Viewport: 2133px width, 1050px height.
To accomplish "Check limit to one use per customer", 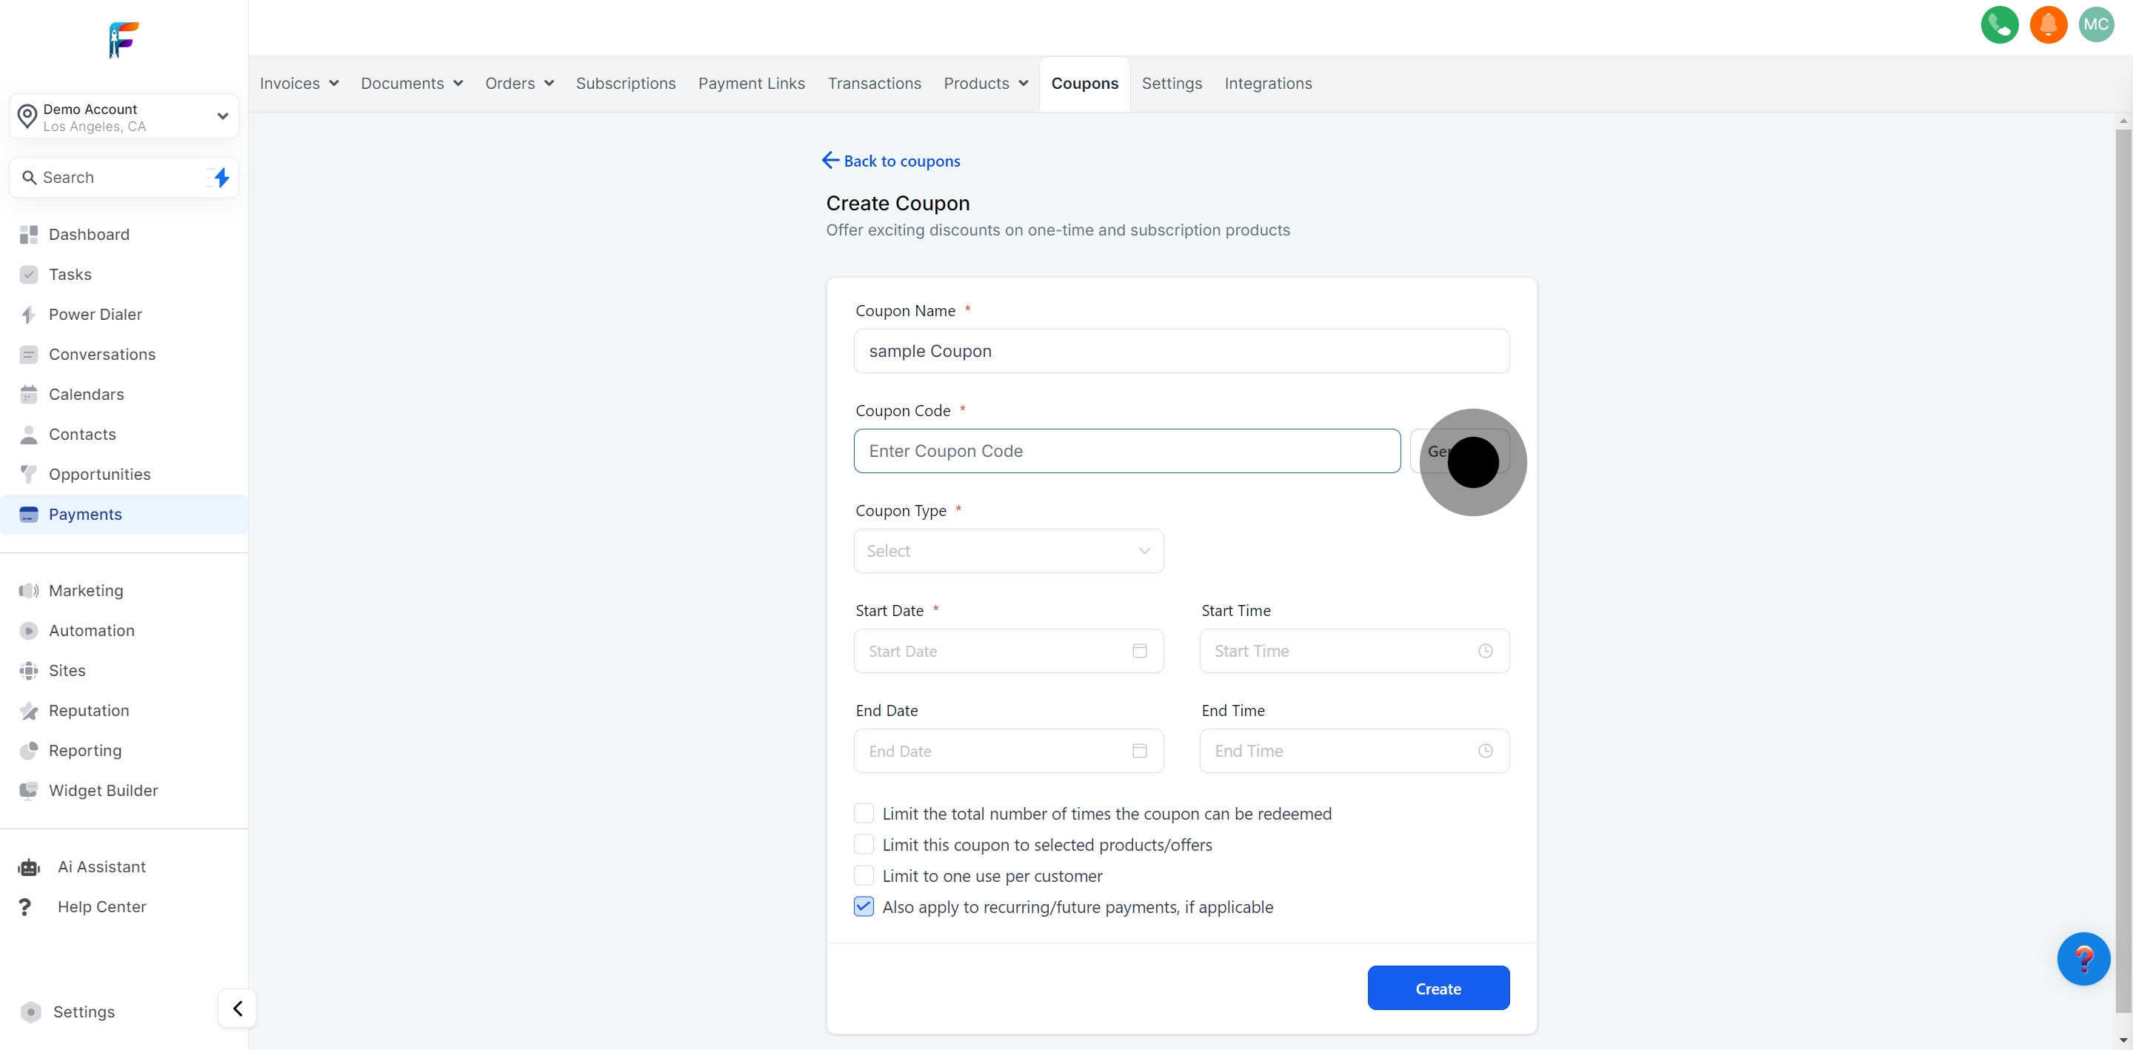I will click(864, 876).
